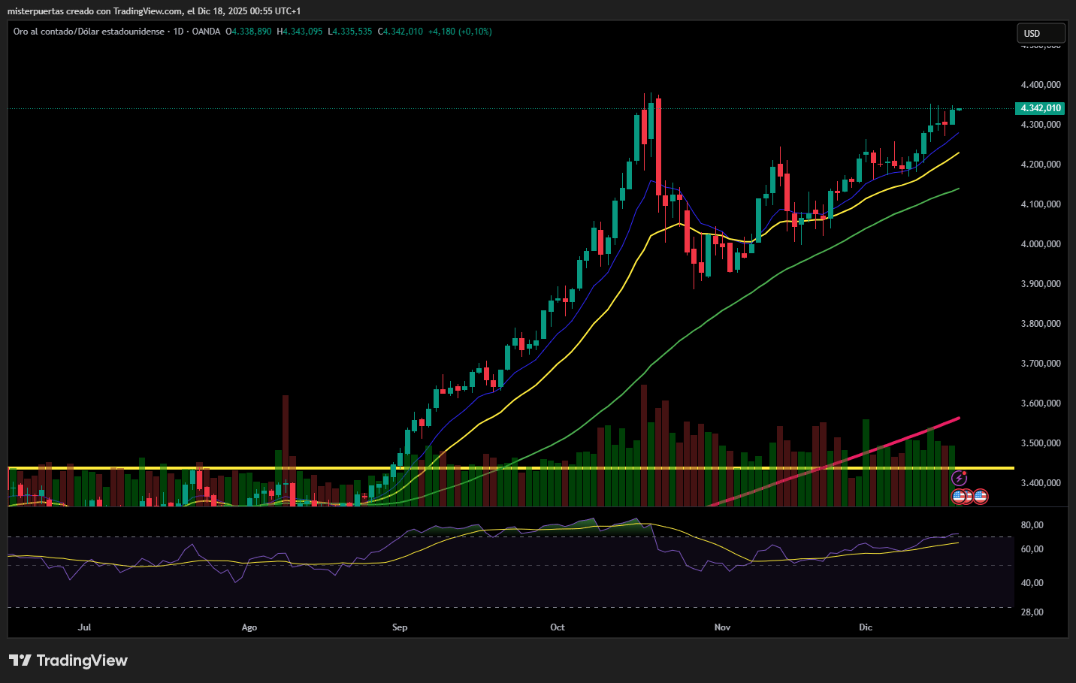Image resolution: width=1076 pixels, height=683 pixels.
Task: Click the 3.700,000 price axis label
Action: (x=1041, y=364)
